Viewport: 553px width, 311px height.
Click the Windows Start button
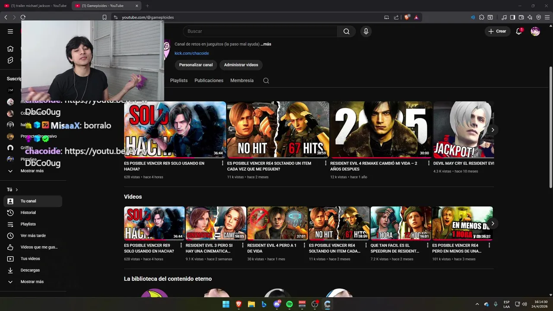226,304
